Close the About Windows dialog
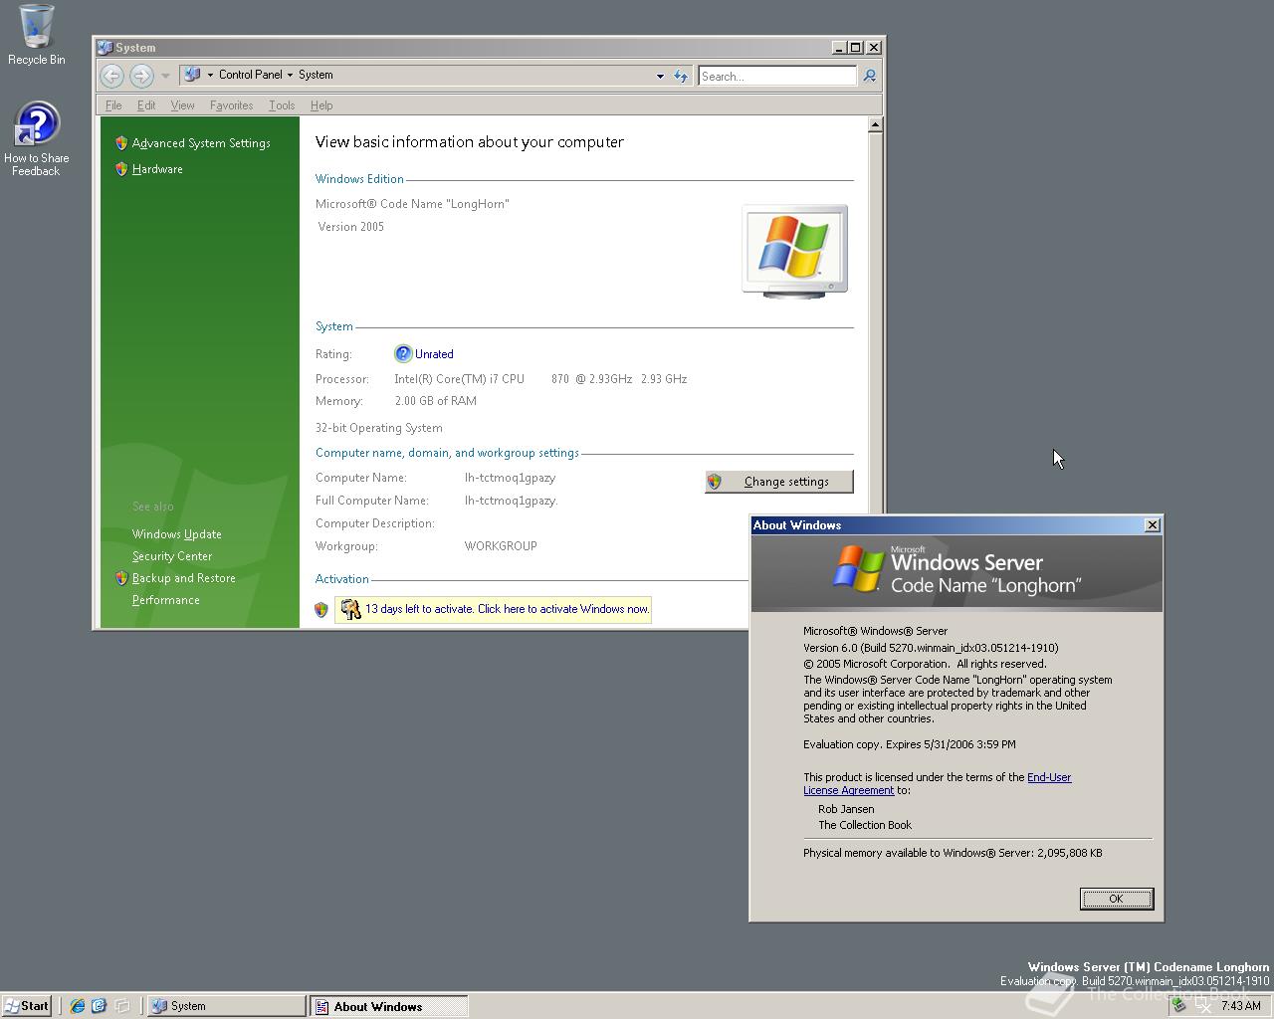 1153,525
